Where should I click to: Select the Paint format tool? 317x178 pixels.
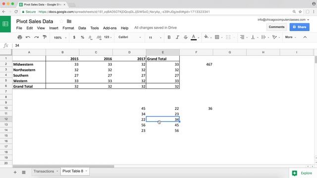pos(45,37)
